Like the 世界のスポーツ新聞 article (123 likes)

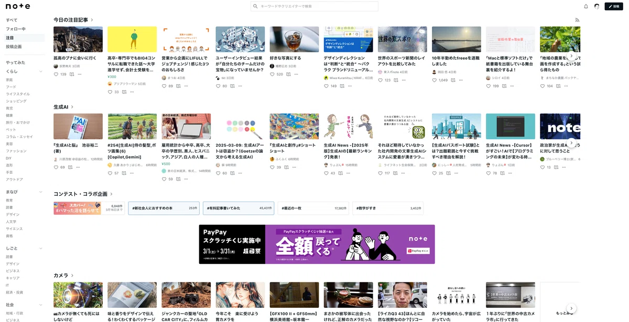(381, 80)
